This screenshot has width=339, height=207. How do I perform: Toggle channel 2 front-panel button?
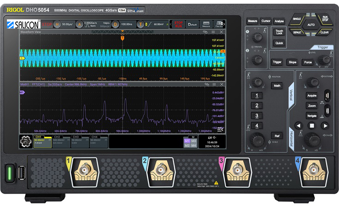tap(256, 105)
